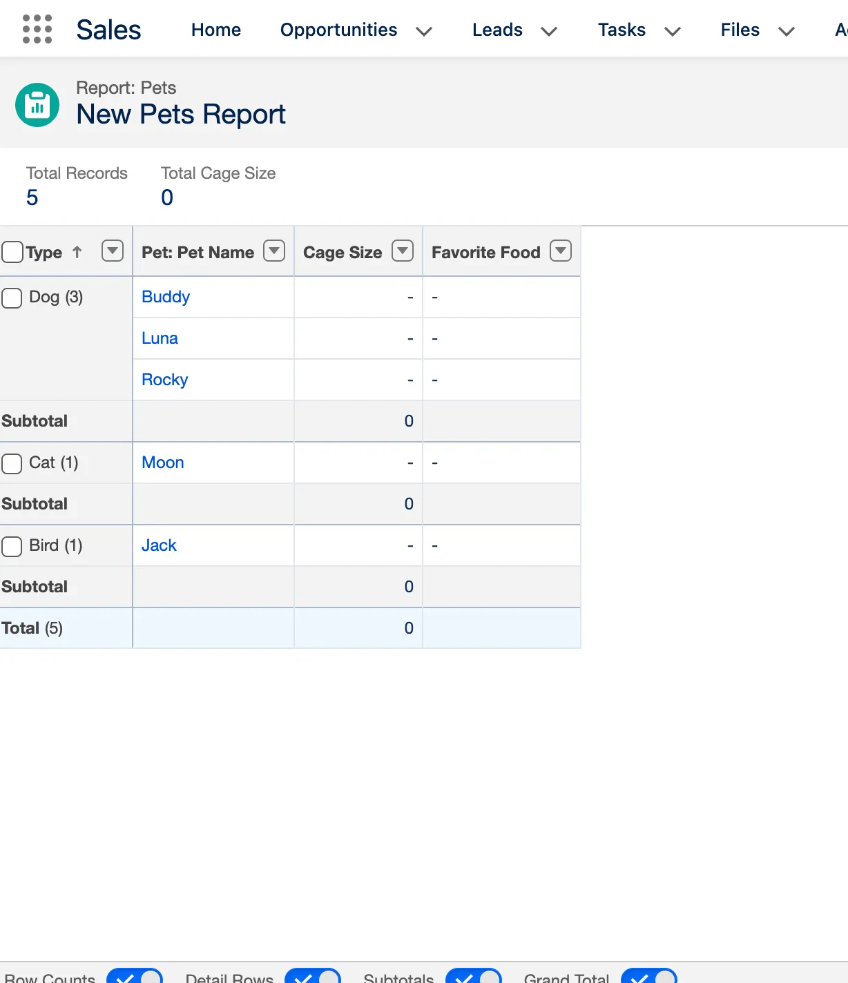Check the Bird (1) group checkbox
Image resolution: width=848 pixels, height=983 pixels.
click(12, 546)
